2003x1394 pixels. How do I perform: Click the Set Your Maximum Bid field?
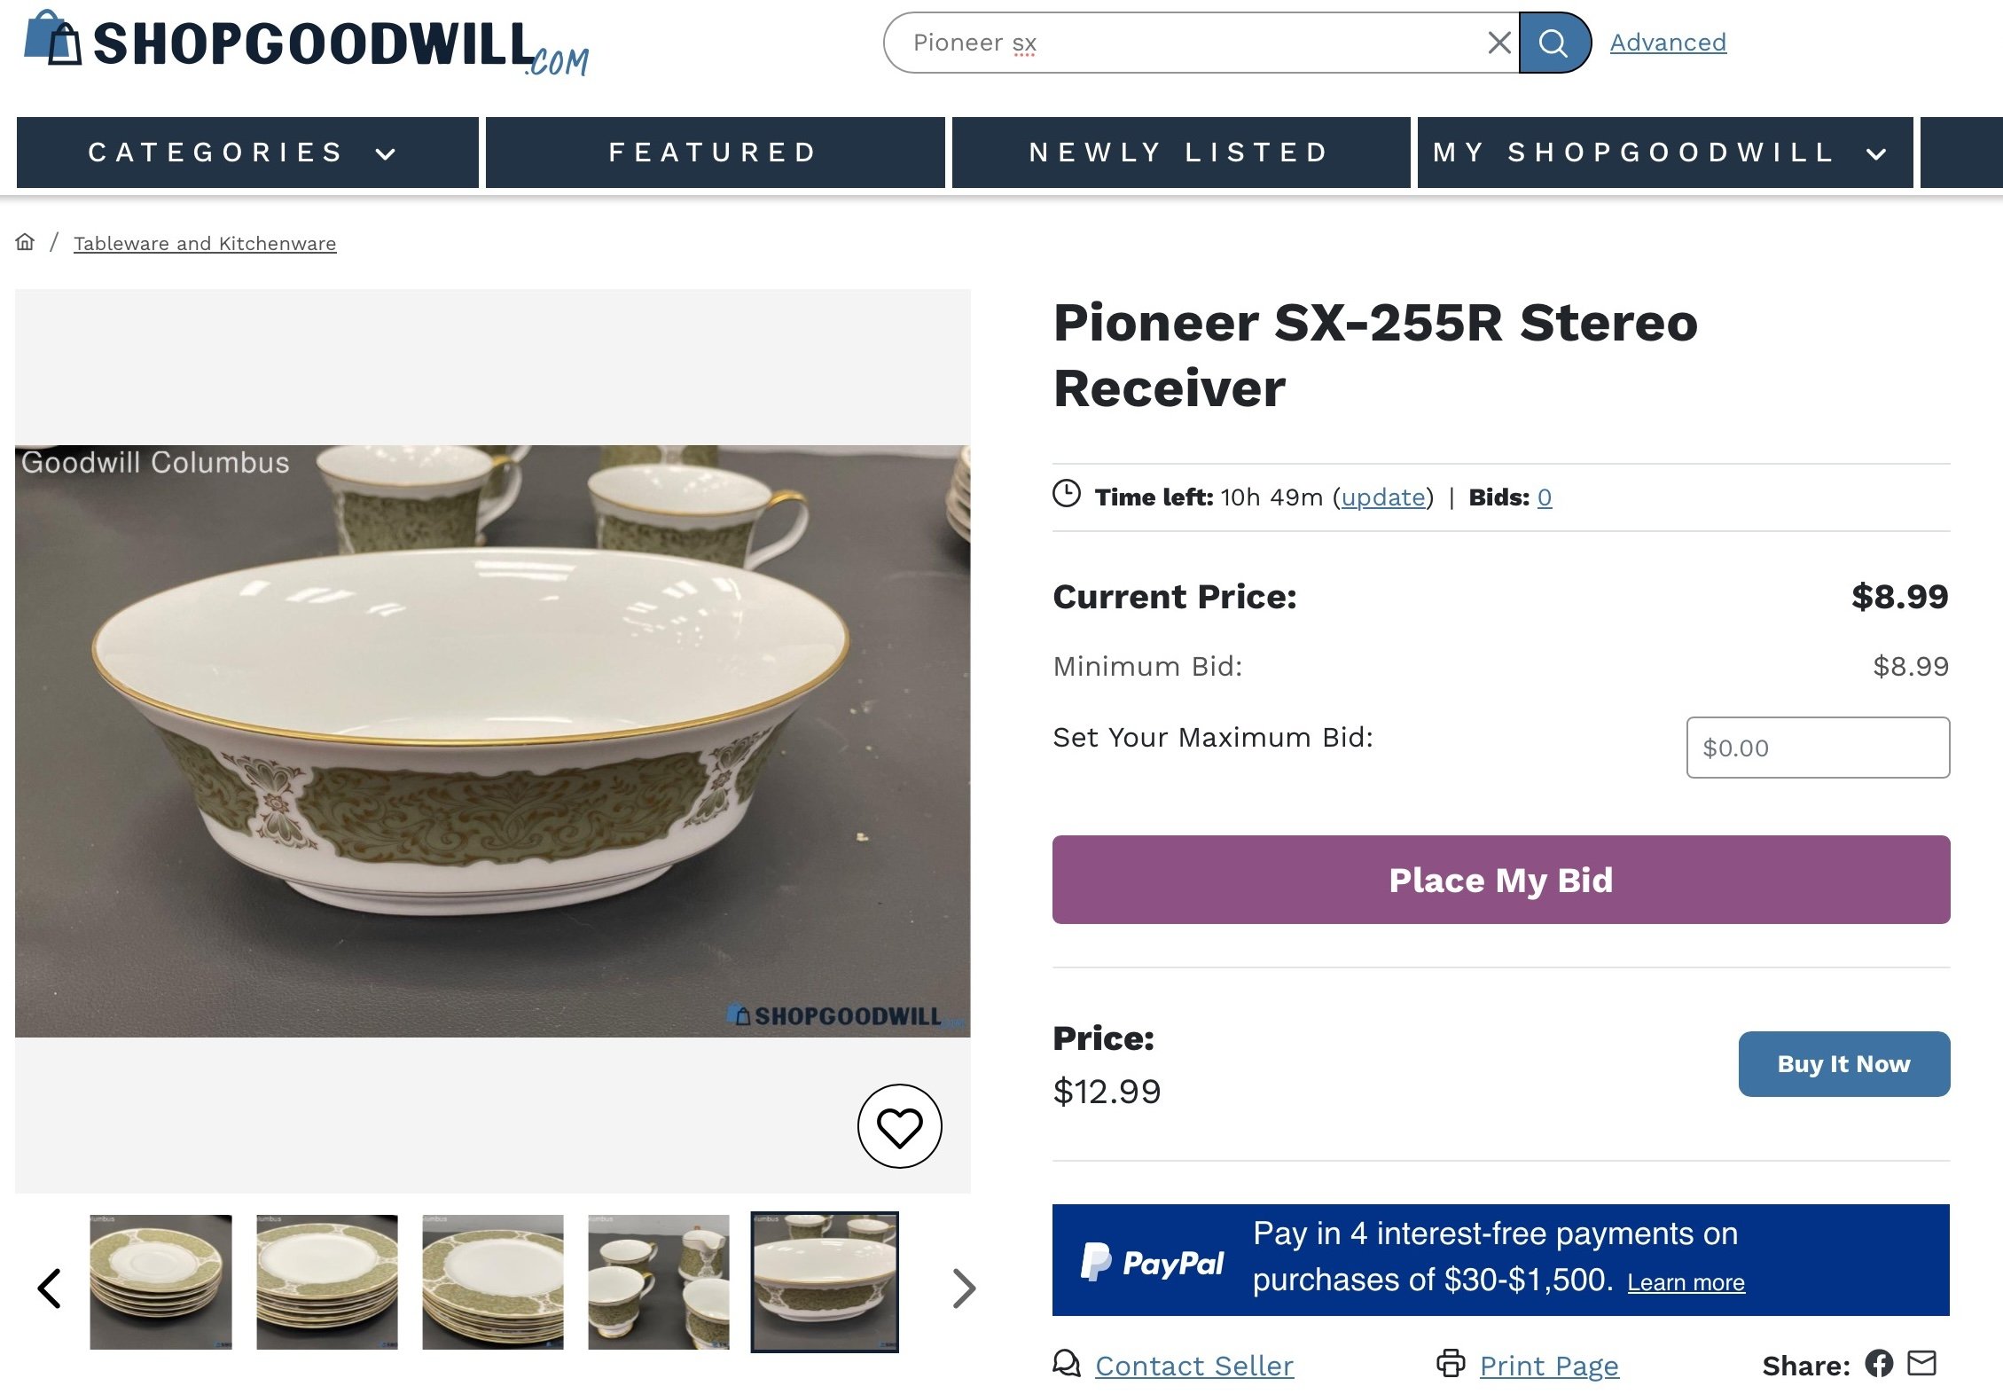pos(1818,748)
